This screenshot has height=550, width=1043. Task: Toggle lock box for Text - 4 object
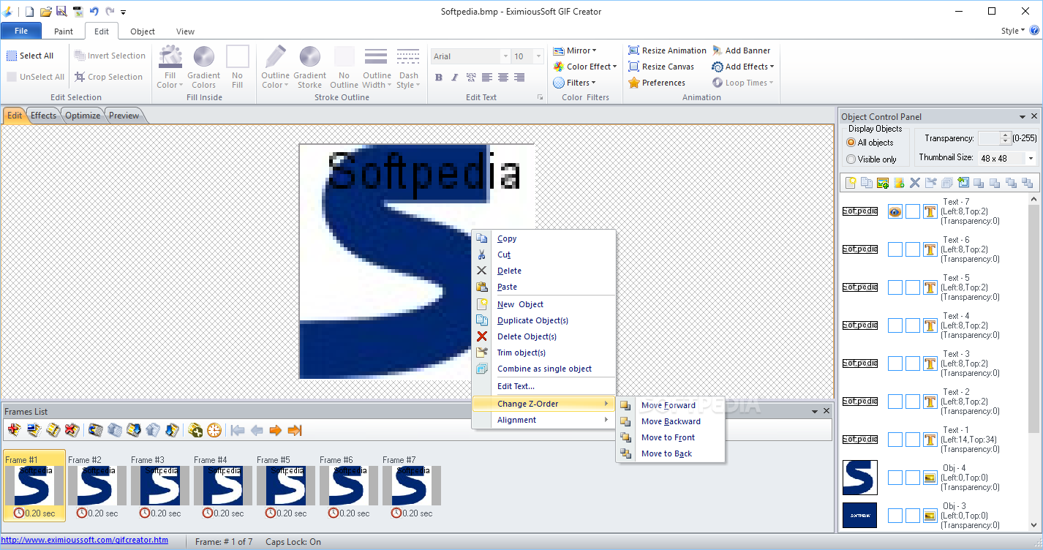click(913, 325)
